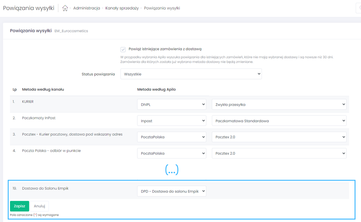Viewport: 361px width, 222px height.
Task: Toggle the Powiąż istniejące zamówienia z dostawą checkbox
Action: click(123, 49)
